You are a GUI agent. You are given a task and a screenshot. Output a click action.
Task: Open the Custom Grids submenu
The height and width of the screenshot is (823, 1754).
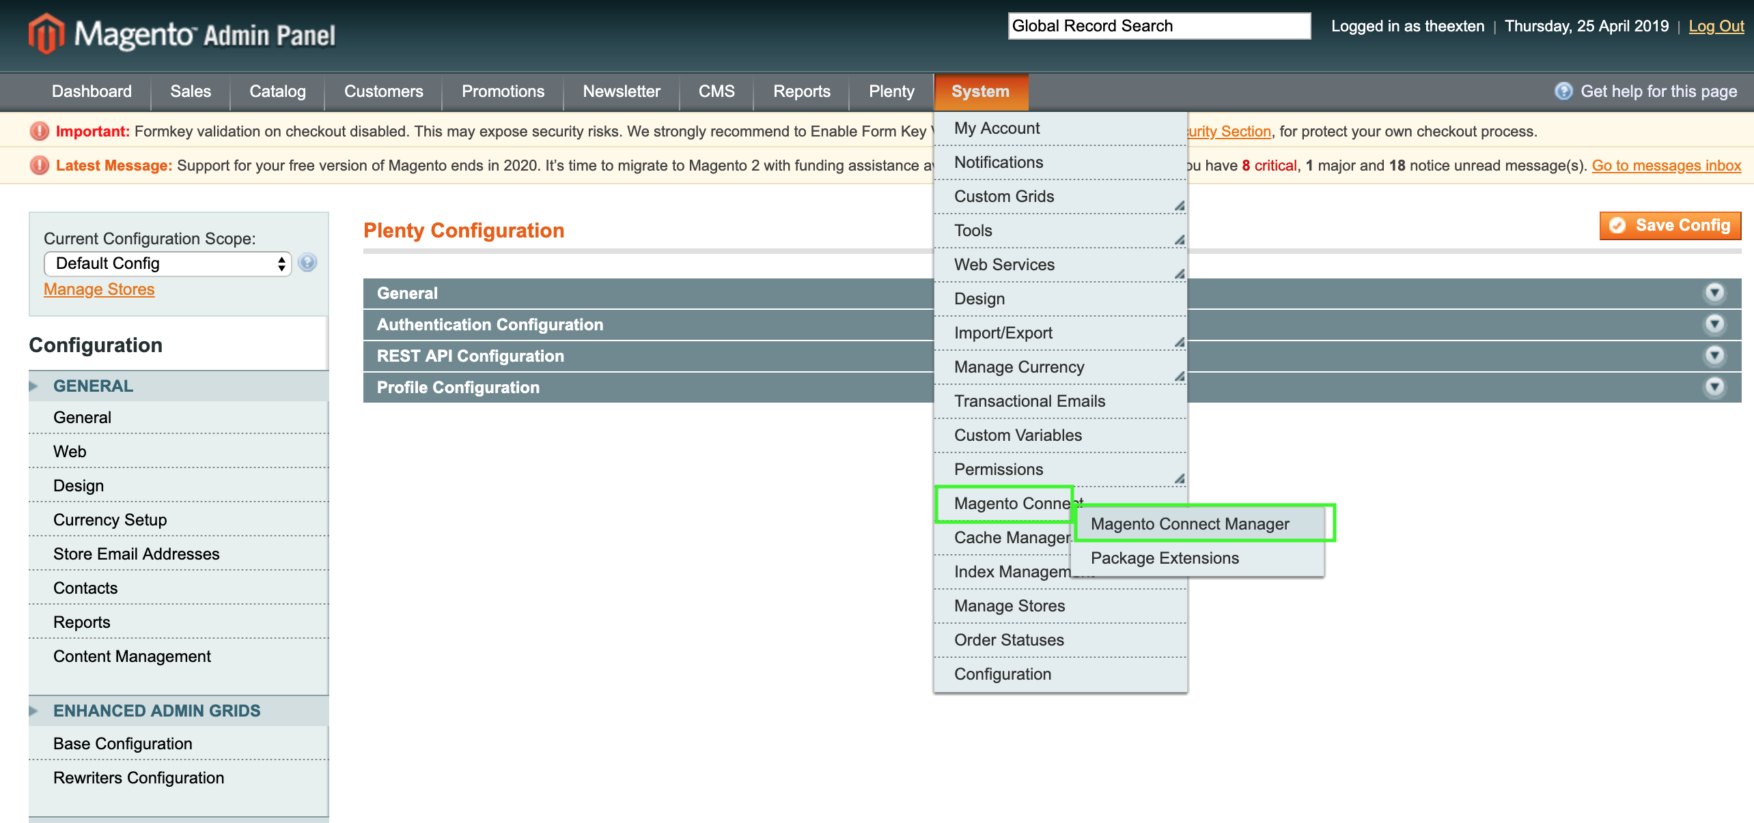click(1060, 197)
